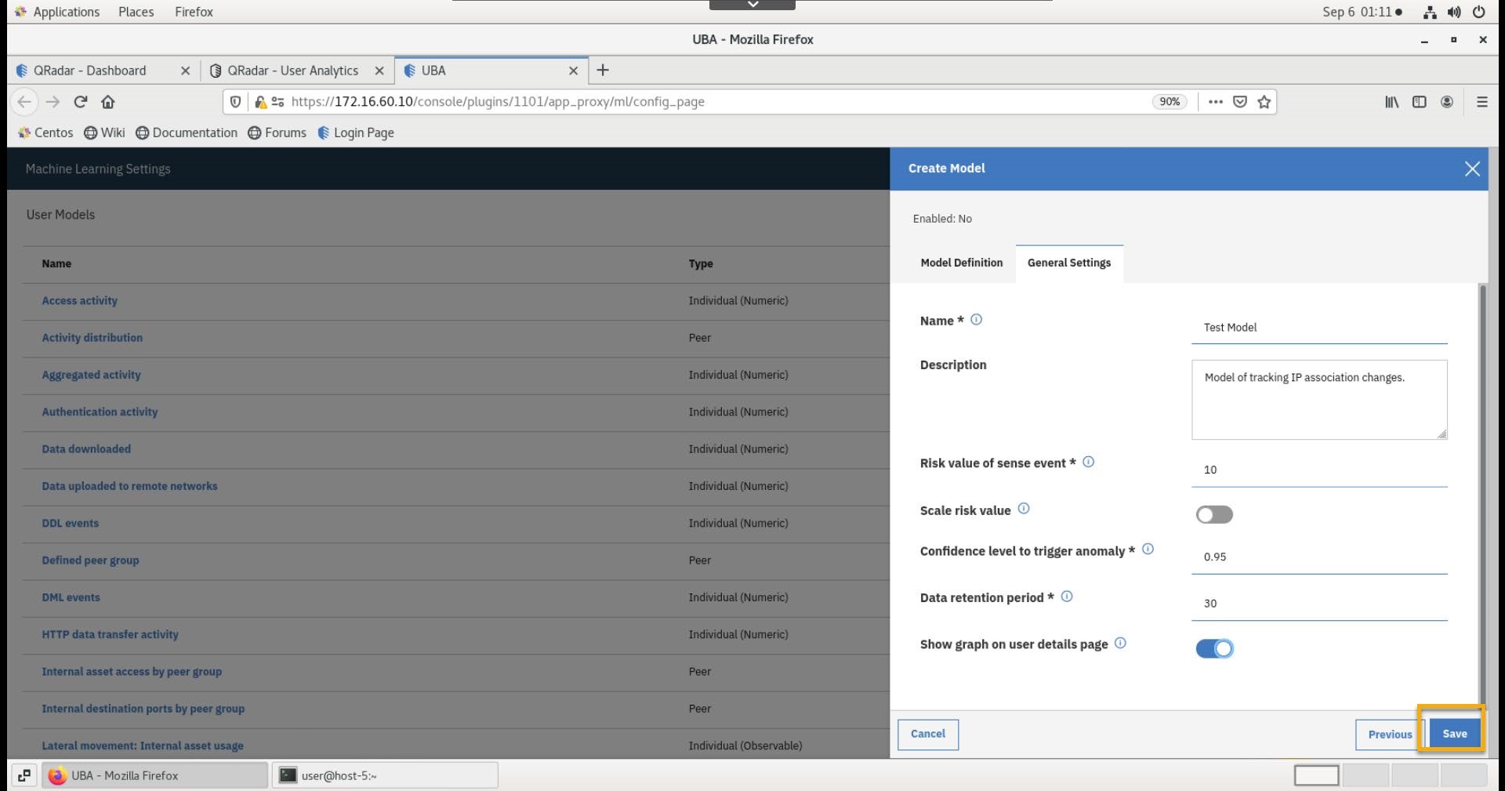Open the Firefox hamburger menu

pos(1481,102)
